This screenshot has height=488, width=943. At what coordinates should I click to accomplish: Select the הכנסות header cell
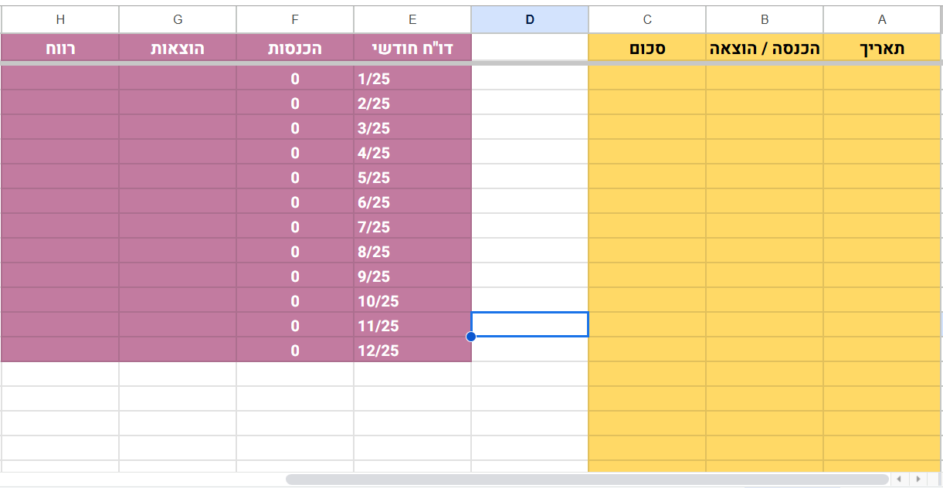pos(295,49)
